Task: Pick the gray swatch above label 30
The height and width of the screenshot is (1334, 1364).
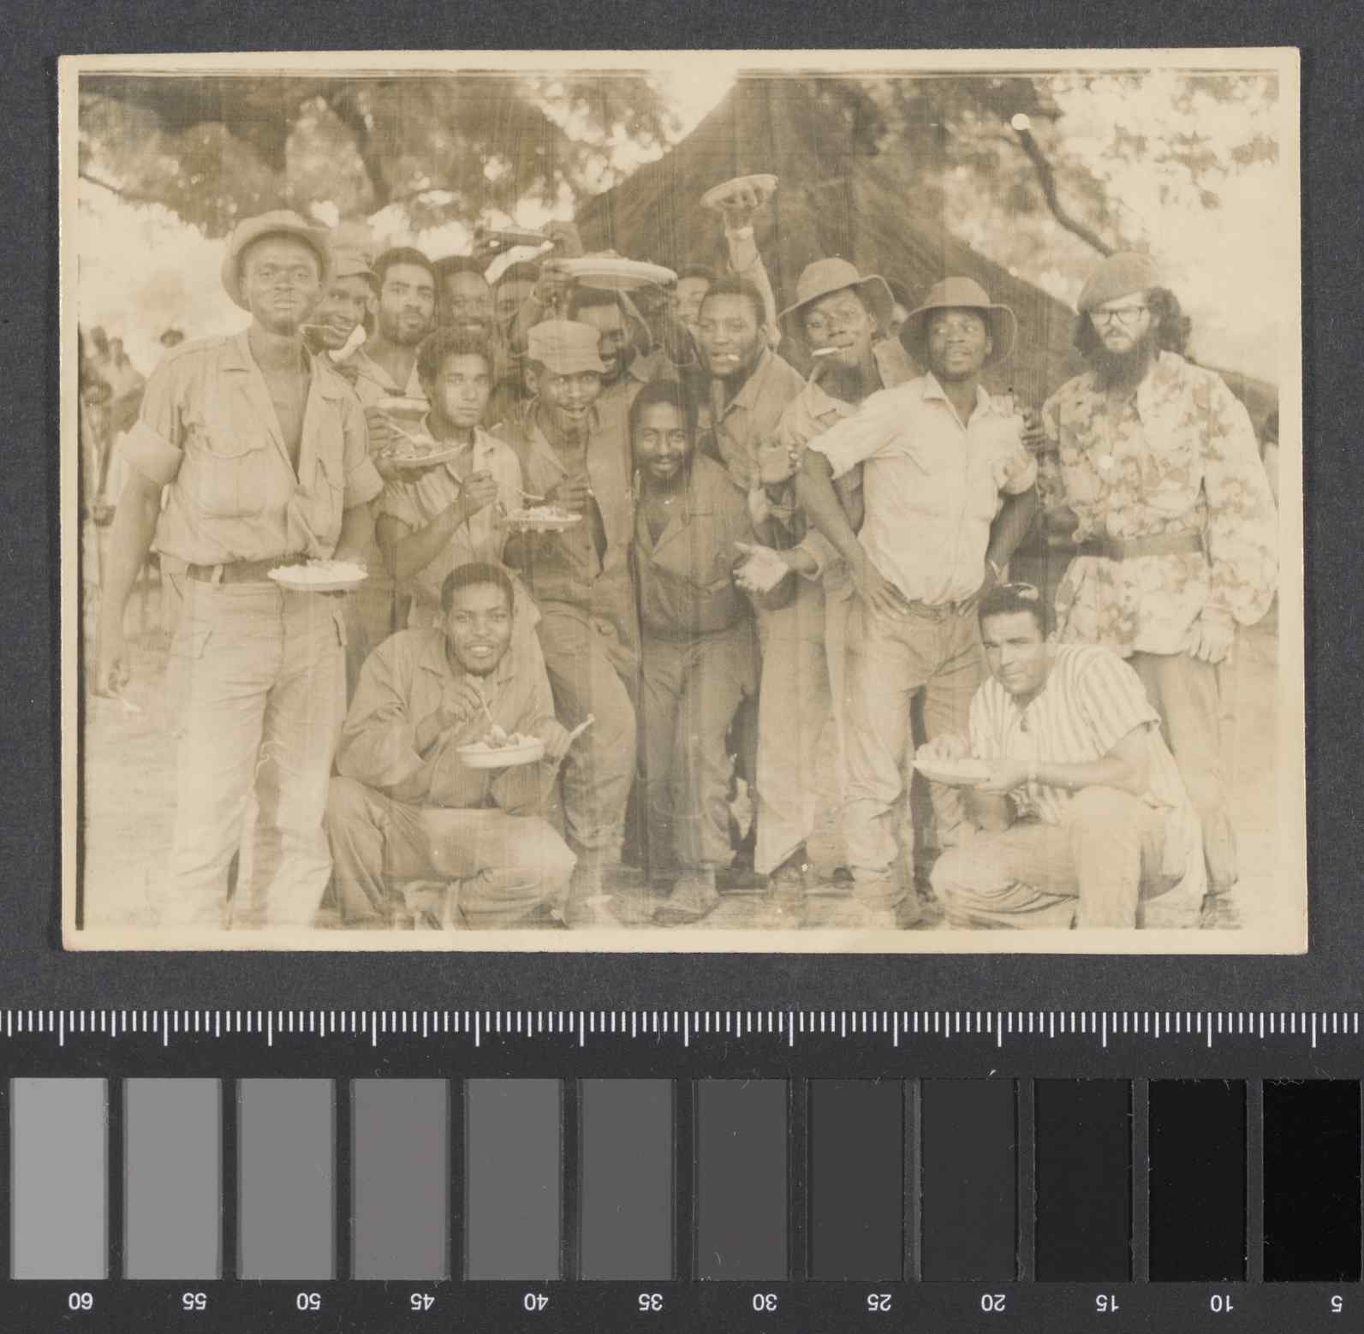Action: click(742, 1178)
